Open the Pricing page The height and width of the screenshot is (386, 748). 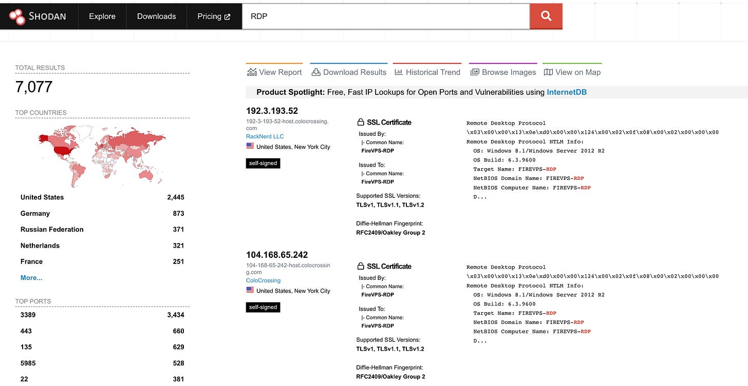pyautogui.click(x=214, y=16)
